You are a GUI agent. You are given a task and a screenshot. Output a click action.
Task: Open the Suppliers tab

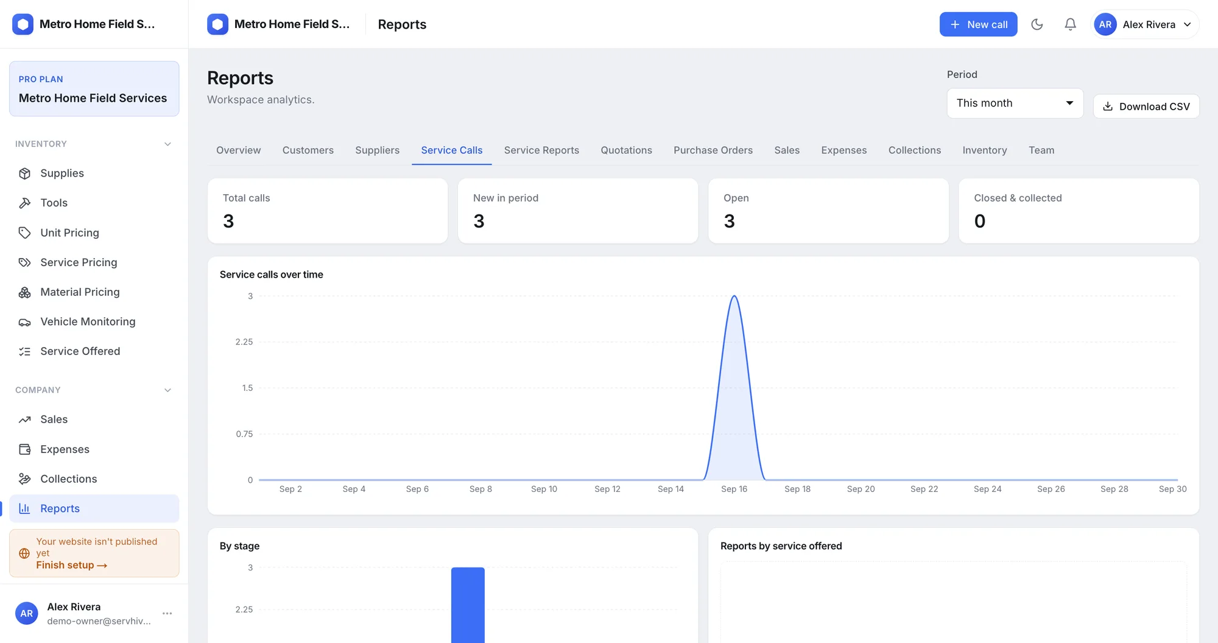click(x=378, y=150)
